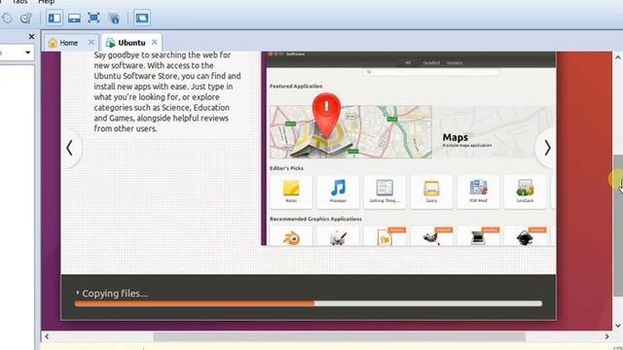Click the revert to snapshot clock icon
This screenshot has height=350, width=623.
(7, 17)
